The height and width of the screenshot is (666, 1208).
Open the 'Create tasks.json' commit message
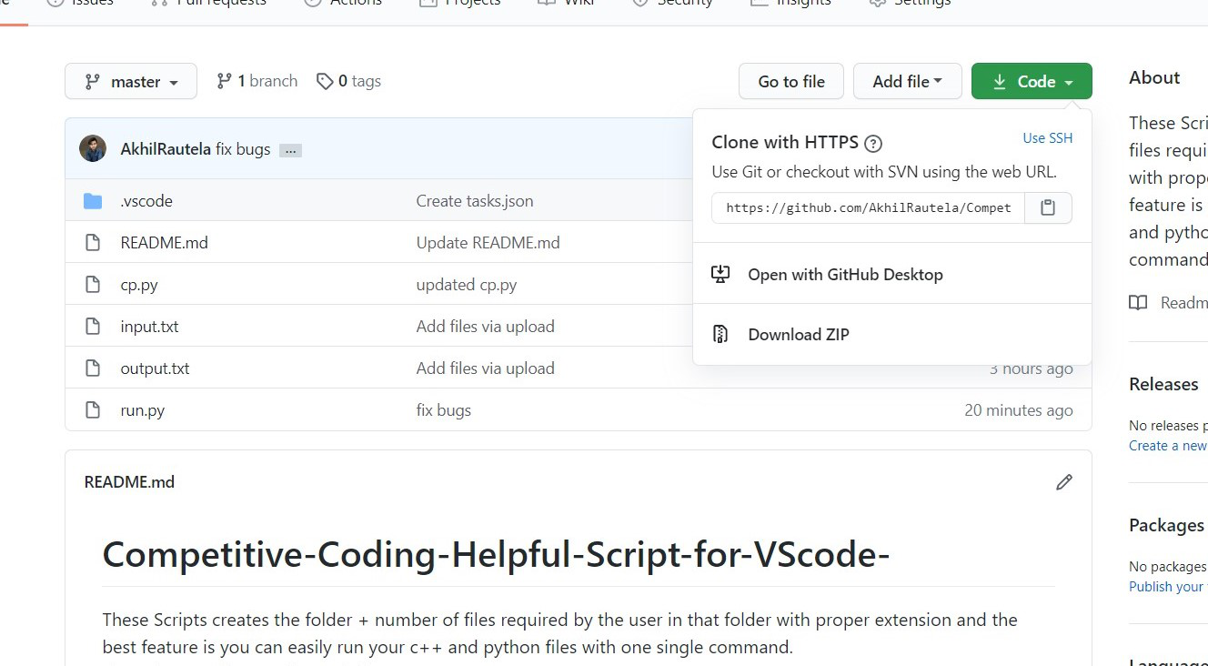coord(475,201)
